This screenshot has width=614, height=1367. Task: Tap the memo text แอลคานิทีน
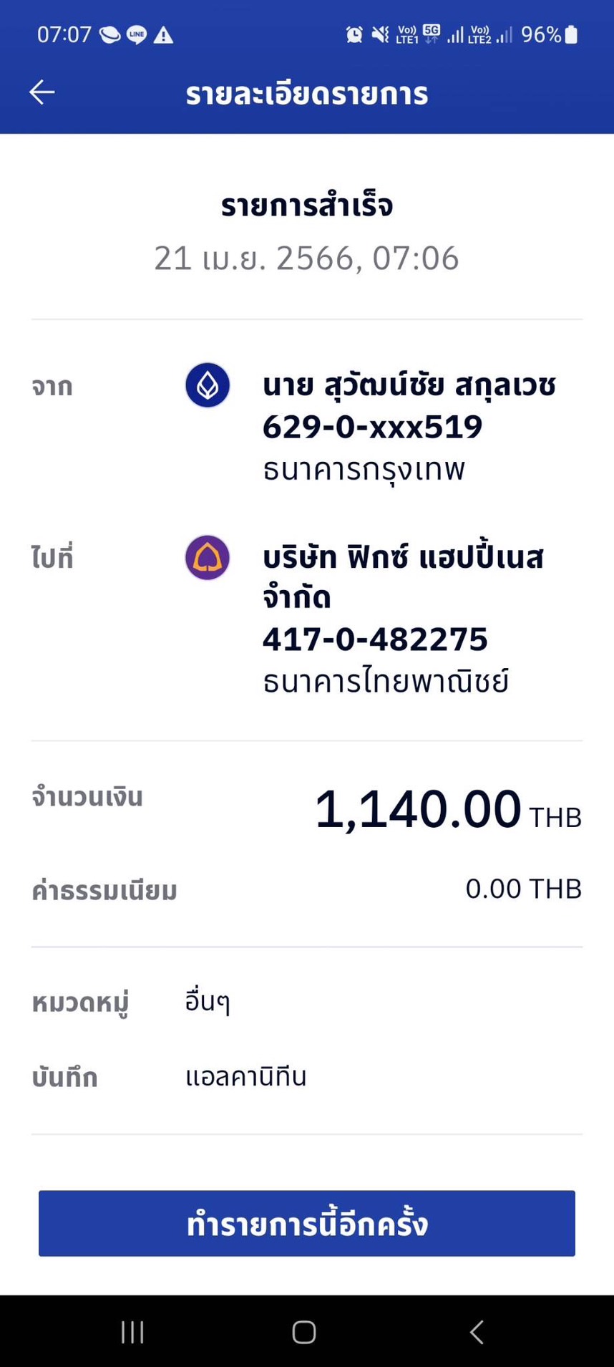pos(245,1076)
